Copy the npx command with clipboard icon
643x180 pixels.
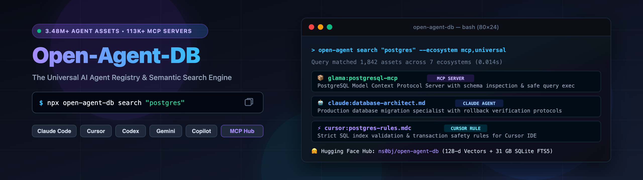pyautogui.click(x=249, y=102)
